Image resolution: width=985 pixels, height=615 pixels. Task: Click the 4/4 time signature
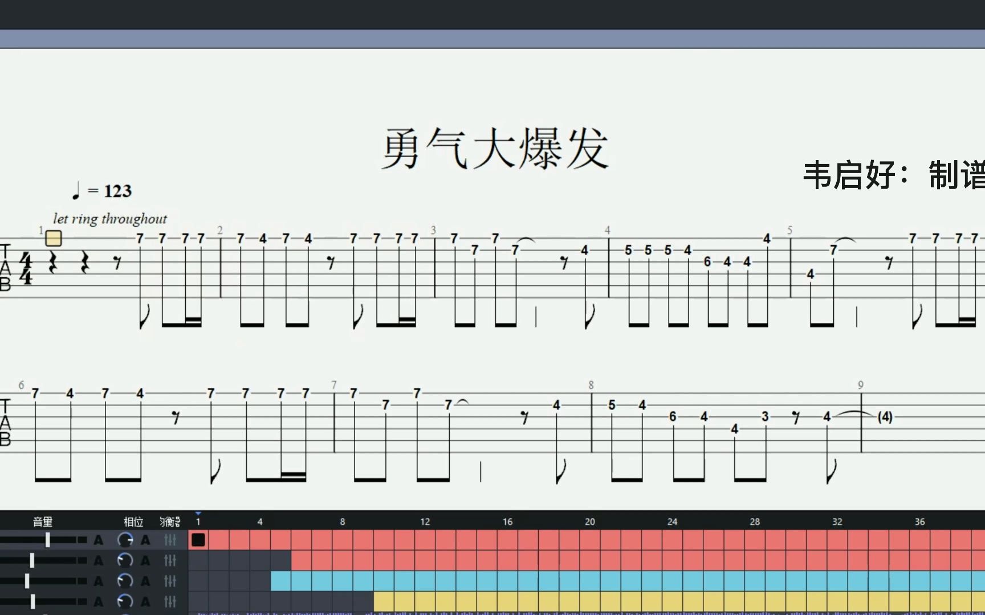pyautogui.click(x=26, y=268)
